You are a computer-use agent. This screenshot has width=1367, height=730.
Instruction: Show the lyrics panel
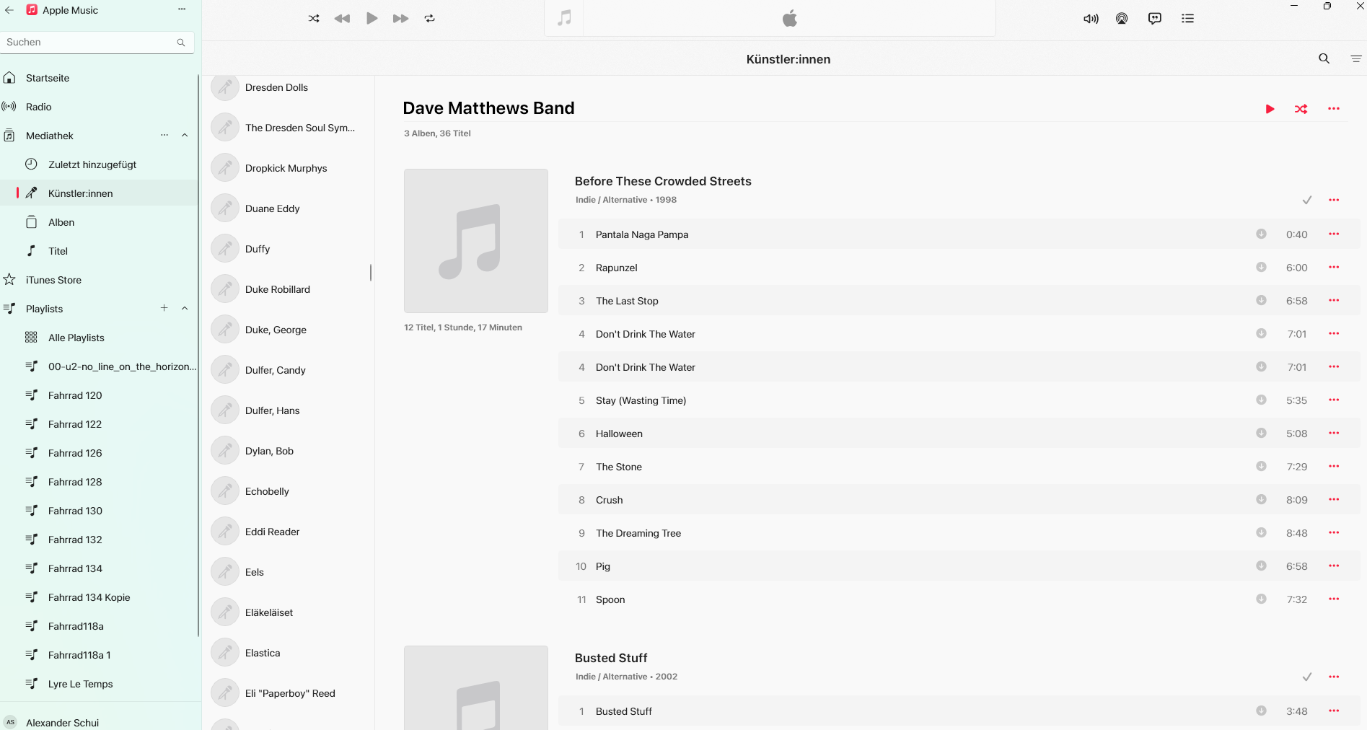pos(1155,19)
